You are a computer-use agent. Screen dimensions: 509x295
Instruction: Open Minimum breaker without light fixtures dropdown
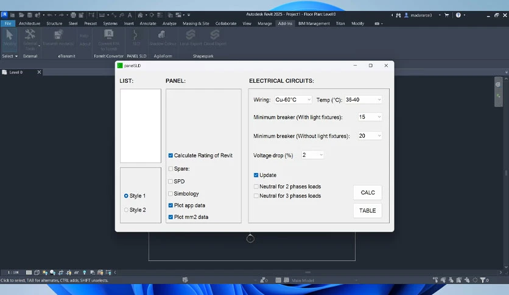click(370, 136)
